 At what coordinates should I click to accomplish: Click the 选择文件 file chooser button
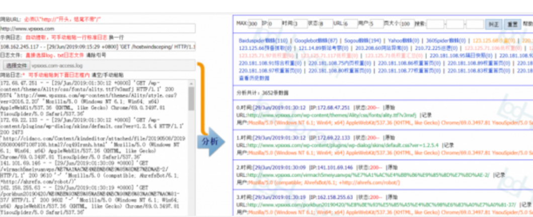[x=16, y=65]
